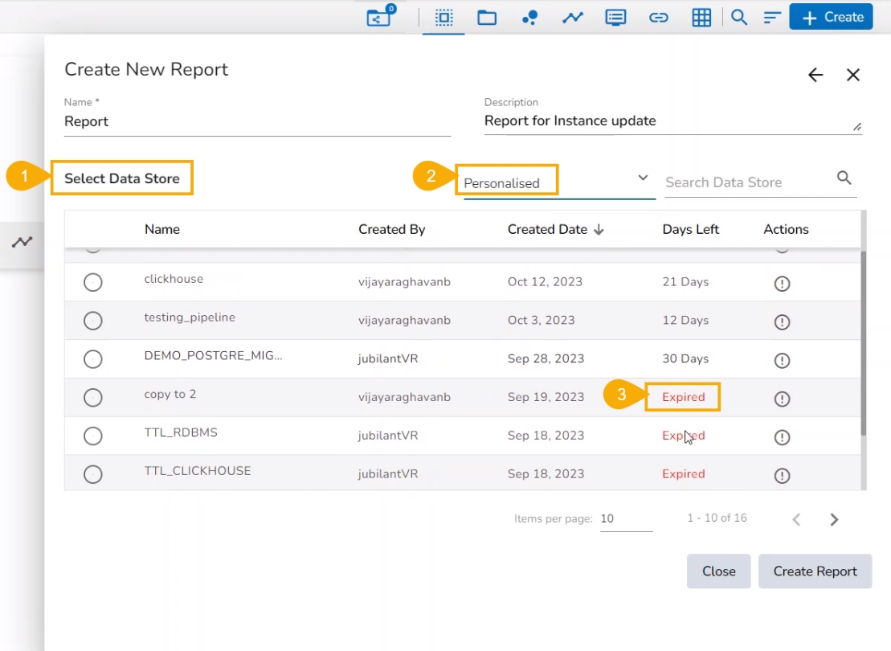Click the folder icon in top toolbar
The image size is (891, 651).
pyautogui.click(x=487, y=18)
